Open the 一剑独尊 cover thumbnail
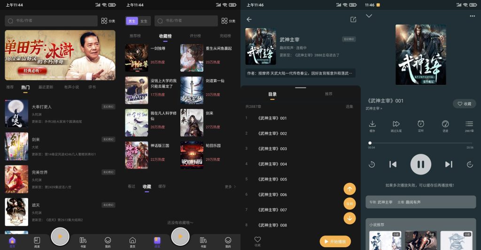 (137, 58)
